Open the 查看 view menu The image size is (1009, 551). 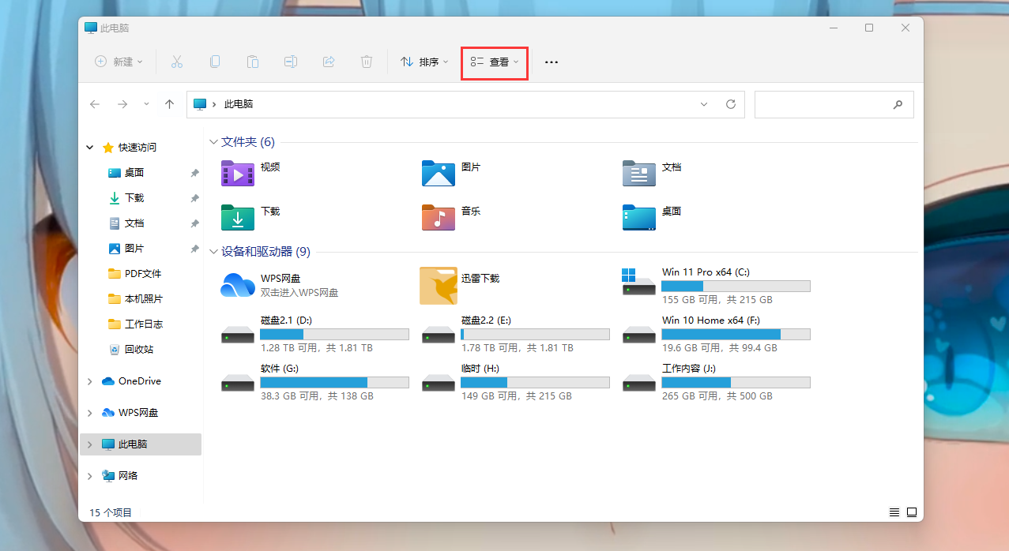[x=495, y=62]
